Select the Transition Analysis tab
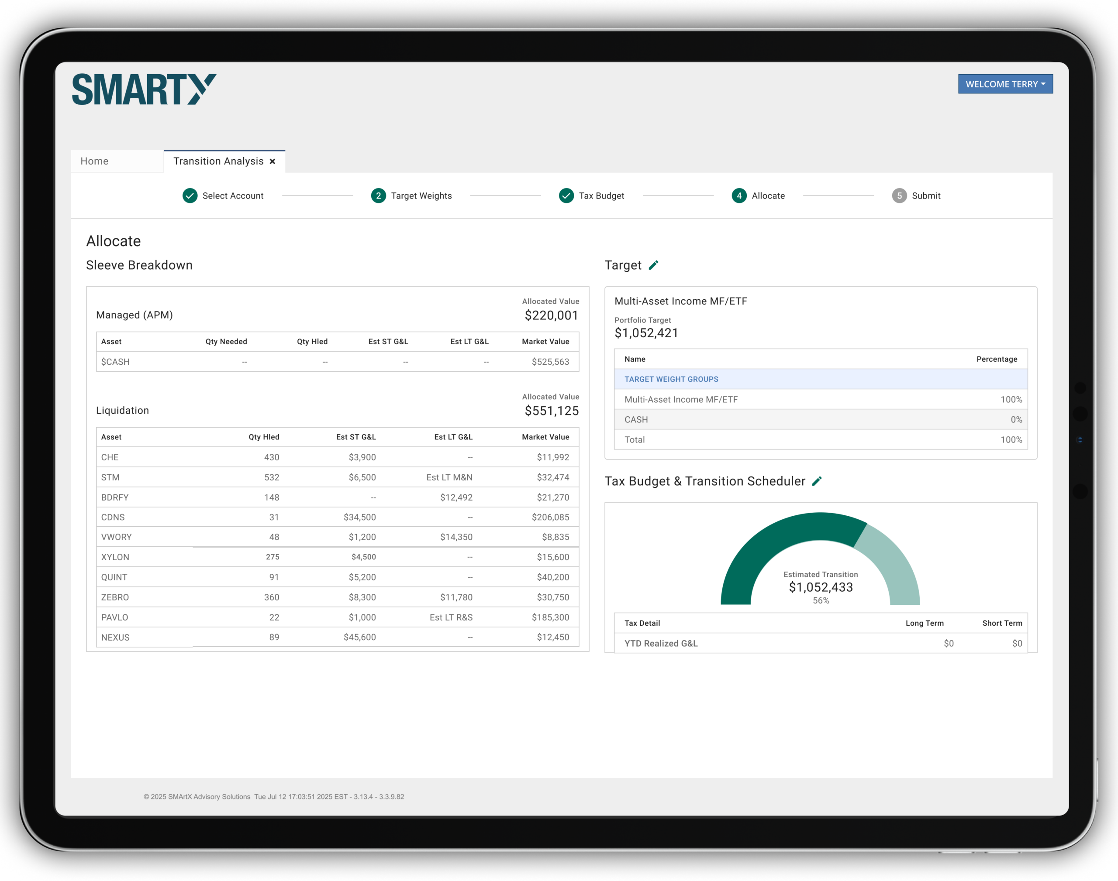This screenshot has height=881, width=1118. coord(218,161)
